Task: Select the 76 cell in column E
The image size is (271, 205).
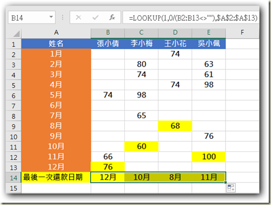Action: [209, 136]
